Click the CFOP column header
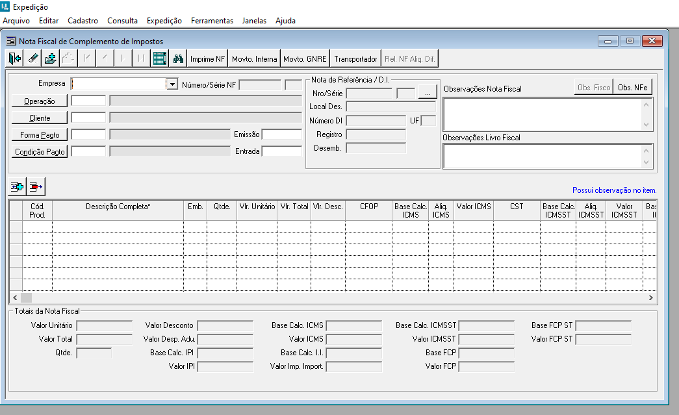679x415 pixels. [369, 210]
